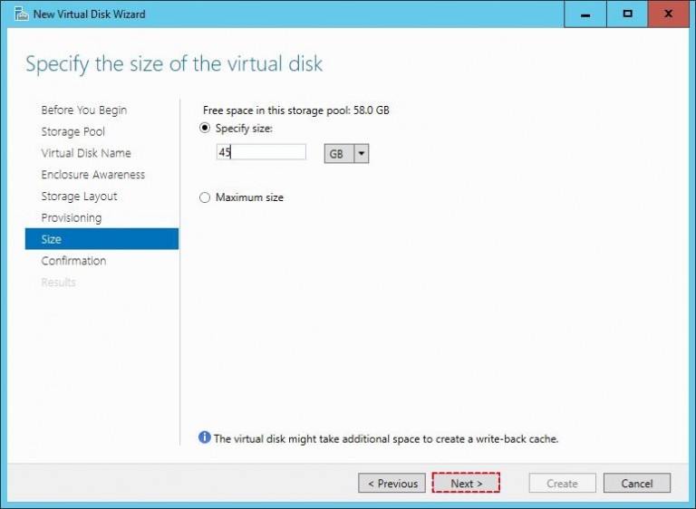This screenshot has height=509, width=696.
Task: Switch to the Storage Layout step
Action: coord(80,197)
